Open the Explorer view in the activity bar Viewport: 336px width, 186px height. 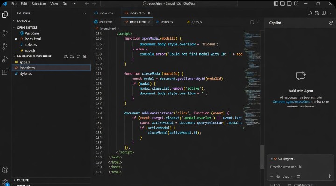tap(5, 14)
